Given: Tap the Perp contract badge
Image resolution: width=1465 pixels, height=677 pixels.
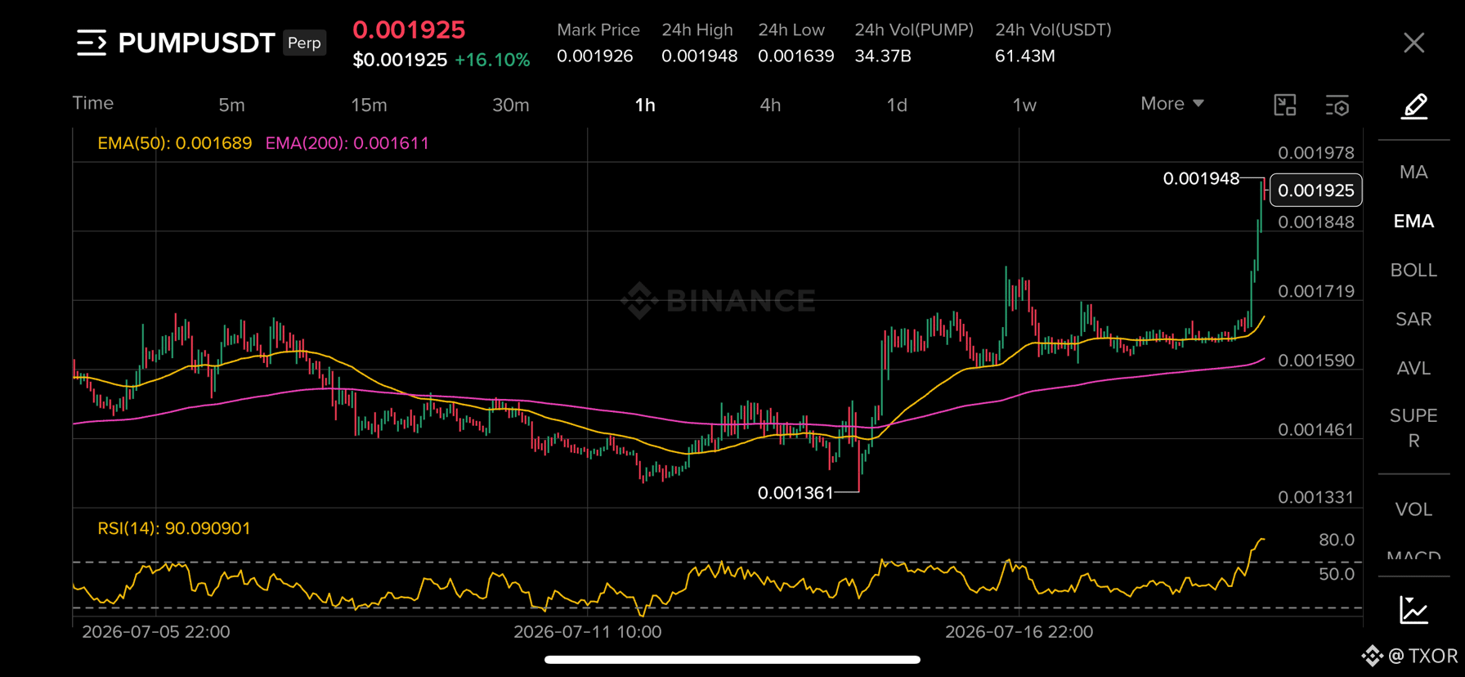Looking at the screenshot, I should coord(305,43).
